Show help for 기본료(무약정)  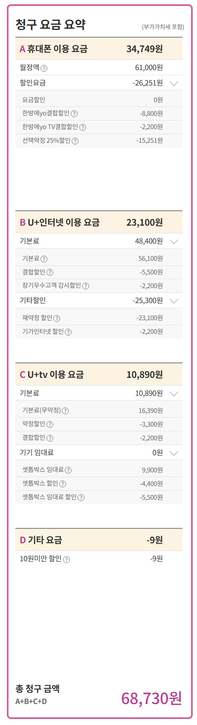[65, 411]
